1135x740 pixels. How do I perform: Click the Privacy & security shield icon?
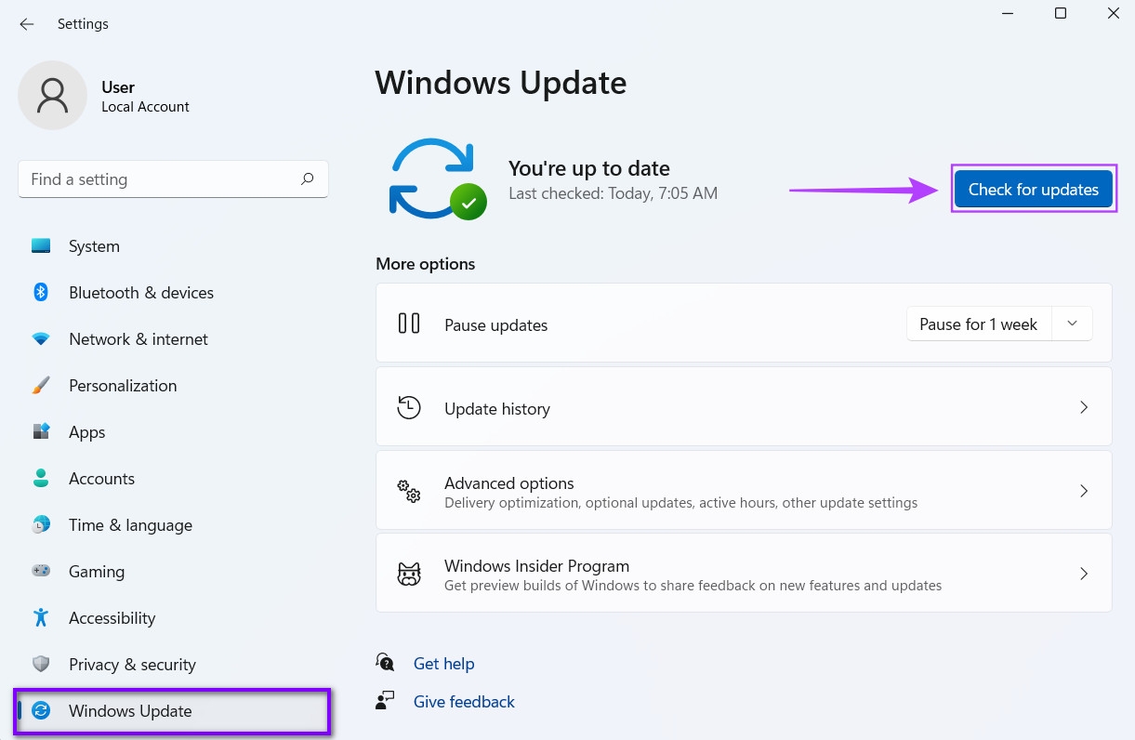(x=41, y=665)
